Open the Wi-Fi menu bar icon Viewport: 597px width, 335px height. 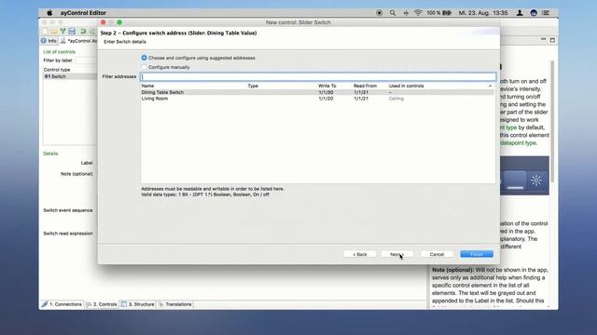[x=418, y=12]
